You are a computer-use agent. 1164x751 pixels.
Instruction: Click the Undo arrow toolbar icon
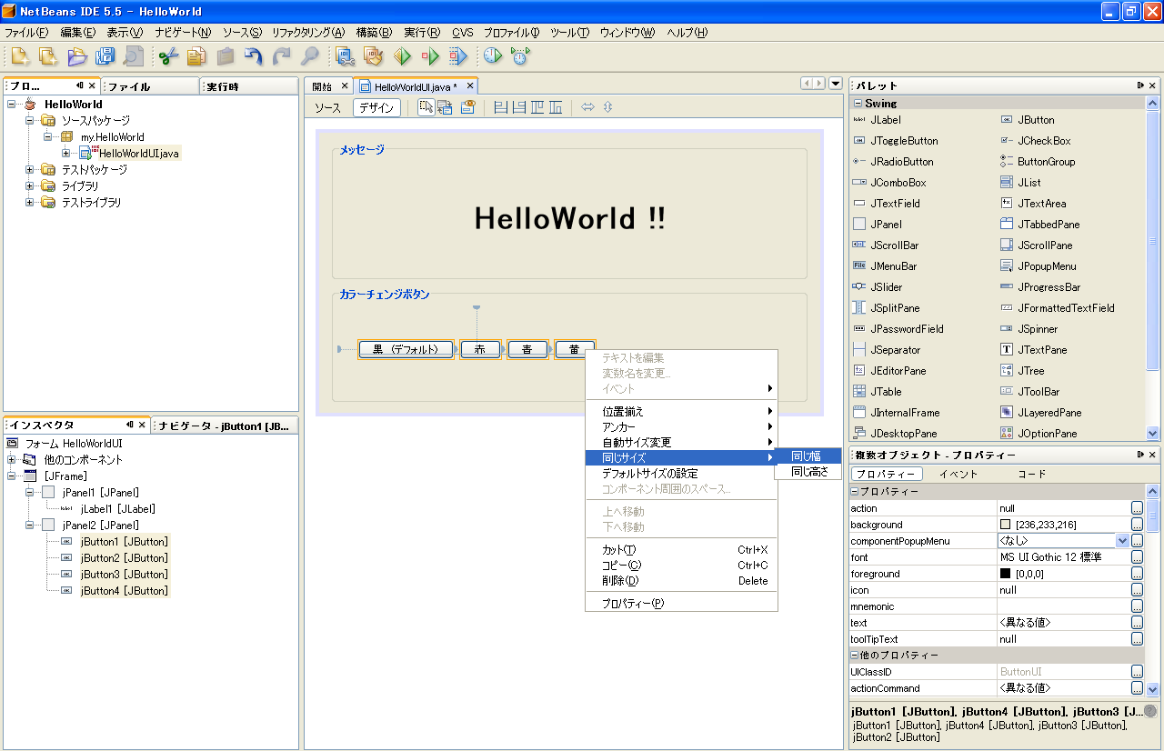coord(254,56)
